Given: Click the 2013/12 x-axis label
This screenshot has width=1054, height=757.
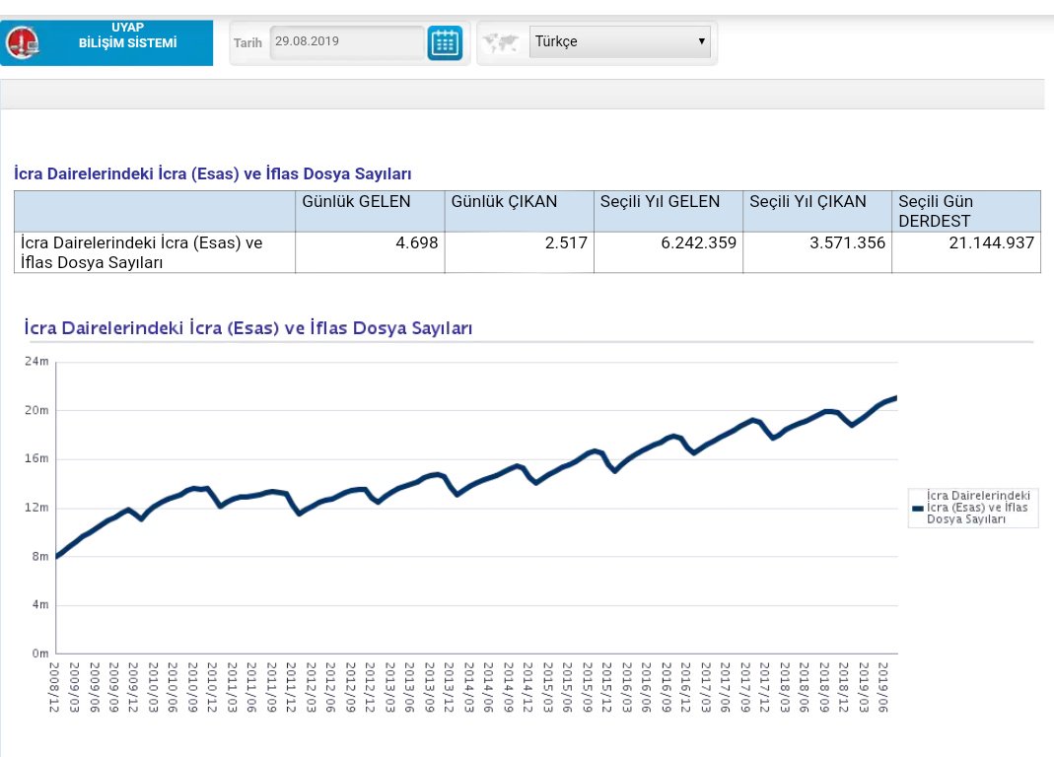Looking at the screenshot, I should click(449, 687).
